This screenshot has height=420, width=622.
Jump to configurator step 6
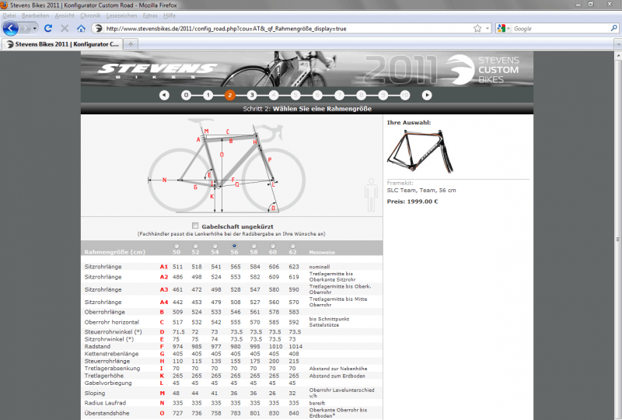click(317, 95)
